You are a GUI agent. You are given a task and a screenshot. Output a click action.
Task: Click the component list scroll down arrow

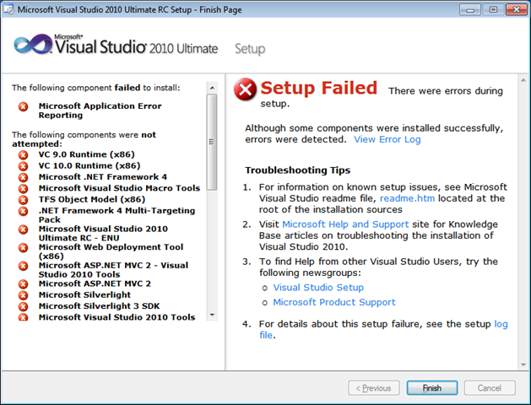tap(213, 315)
